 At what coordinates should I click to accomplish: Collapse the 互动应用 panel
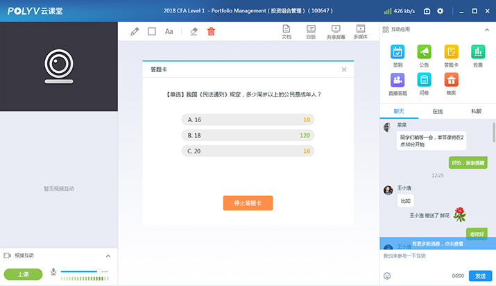click(x=488, y=30)
